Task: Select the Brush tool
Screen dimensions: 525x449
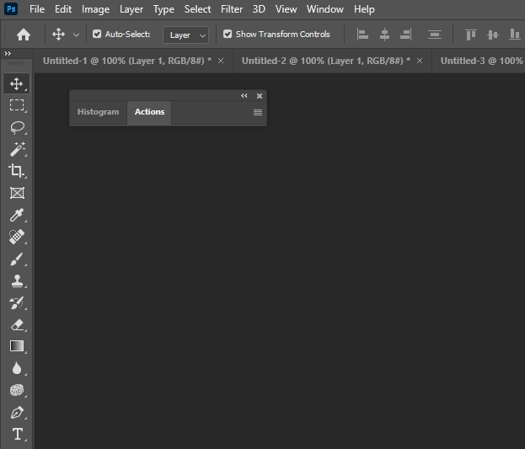Action: [x=17, y=259]
